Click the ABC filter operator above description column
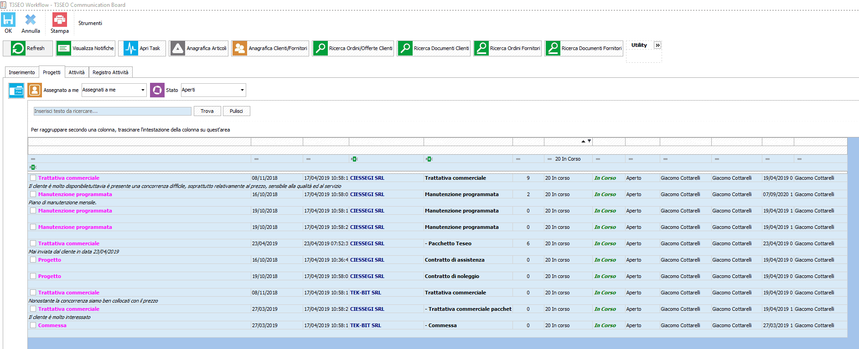 [429, 159]
